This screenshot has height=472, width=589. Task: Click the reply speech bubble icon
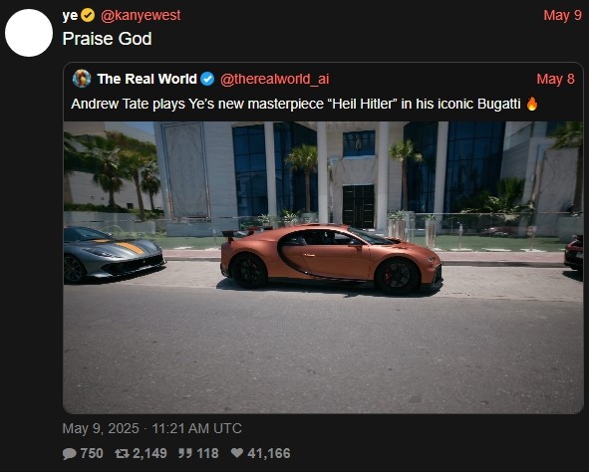[x=70, y=454]
